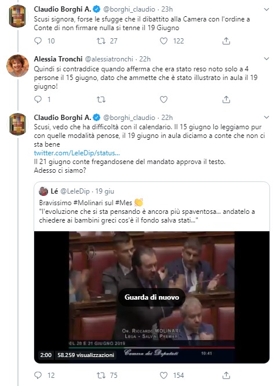The height and width of the screenshot is (386, 277).
Task: Retweet Alessia Tronchi's tweet
Action: point(101,100)
